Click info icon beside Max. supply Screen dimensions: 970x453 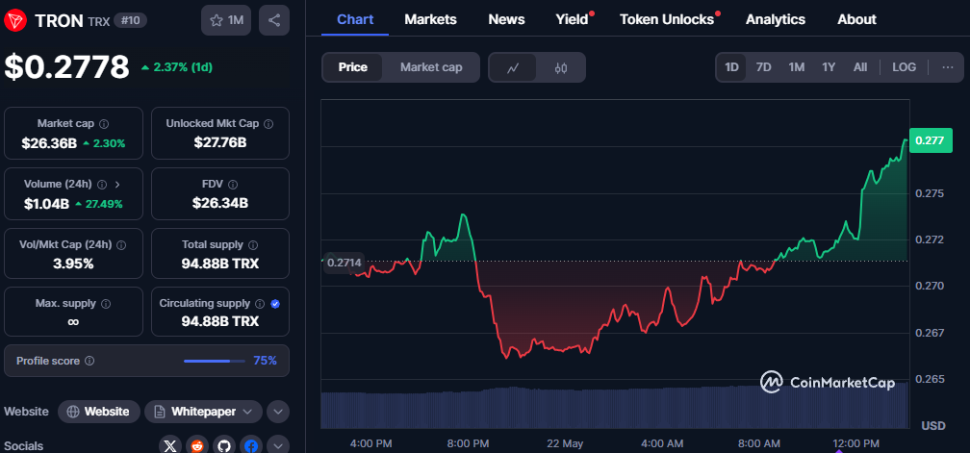(106, 303)
